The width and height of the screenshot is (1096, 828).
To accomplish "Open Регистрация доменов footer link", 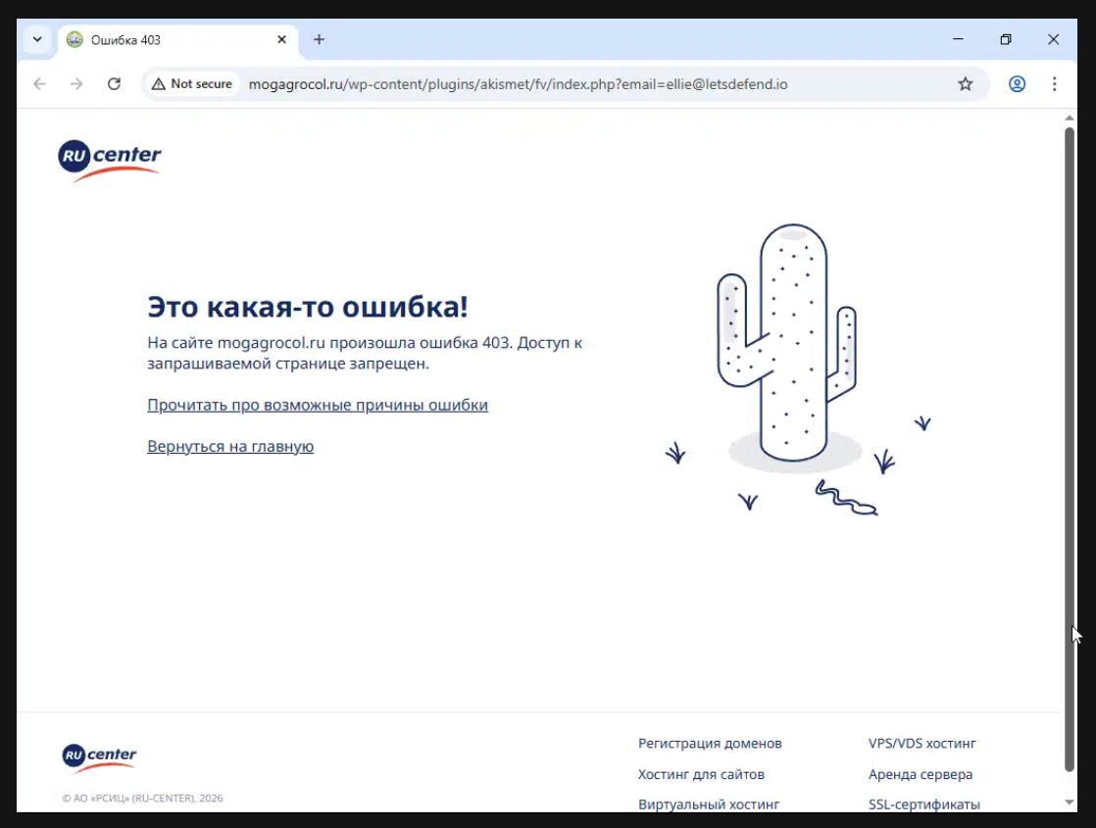I will click(710, 744).
